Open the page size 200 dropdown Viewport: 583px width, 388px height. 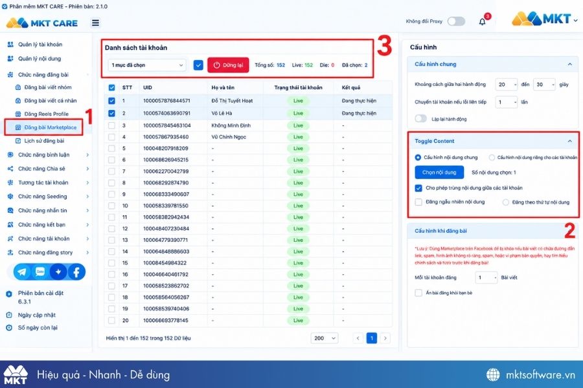pyautogui.click(x=325, y=338)
